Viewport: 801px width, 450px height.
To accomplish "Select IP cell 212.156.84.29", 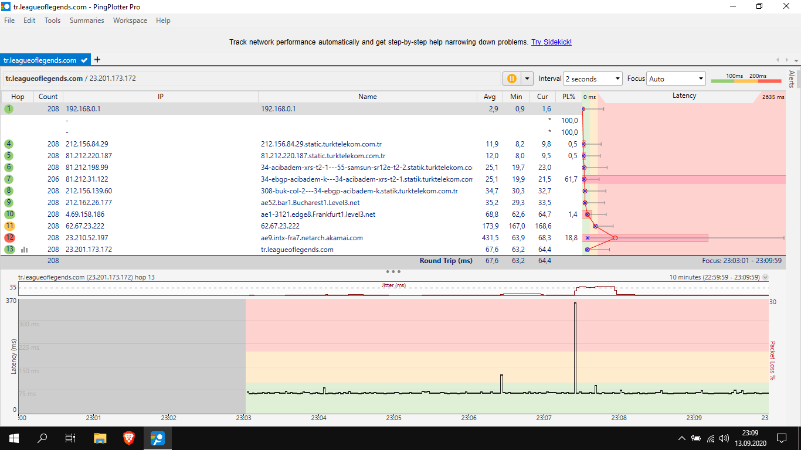I will (x=87, y=144).
